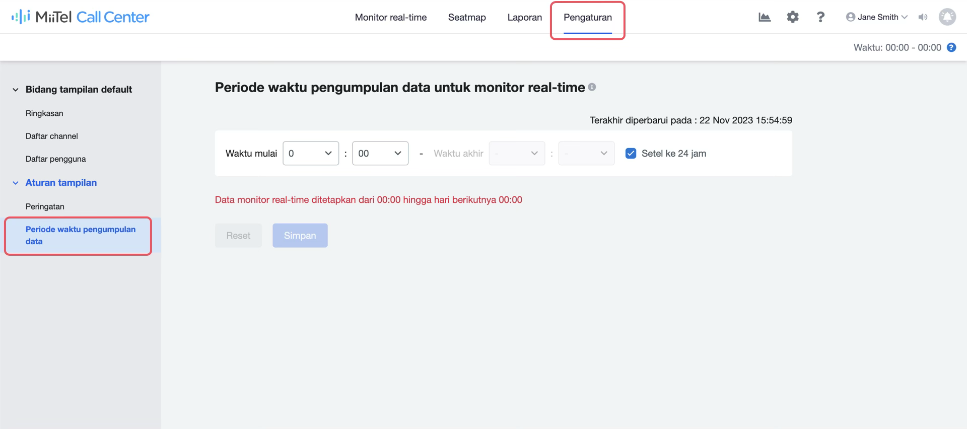967x429 pixels.
Task: Switch to Laporan tab
Action: (x=525, y=17)
